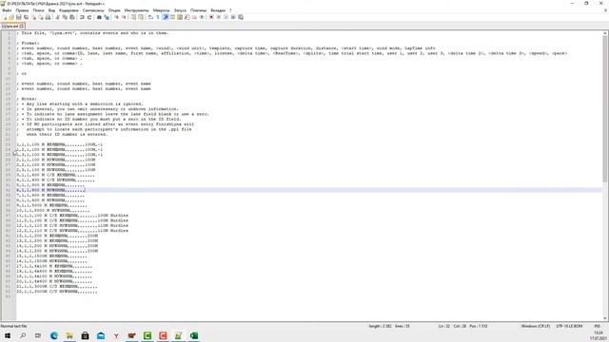Click the Paste toolbar icon
Image resolution: width=609 pixels, height=342 pixels.
[x=72, y=17]
